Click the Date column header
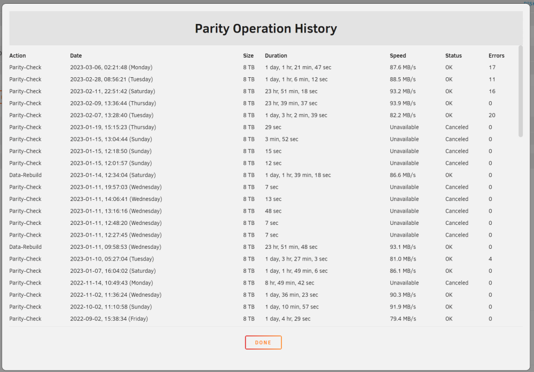Image resolution: width=534 pixels, height=372 pixels. (x=76, y=55)
